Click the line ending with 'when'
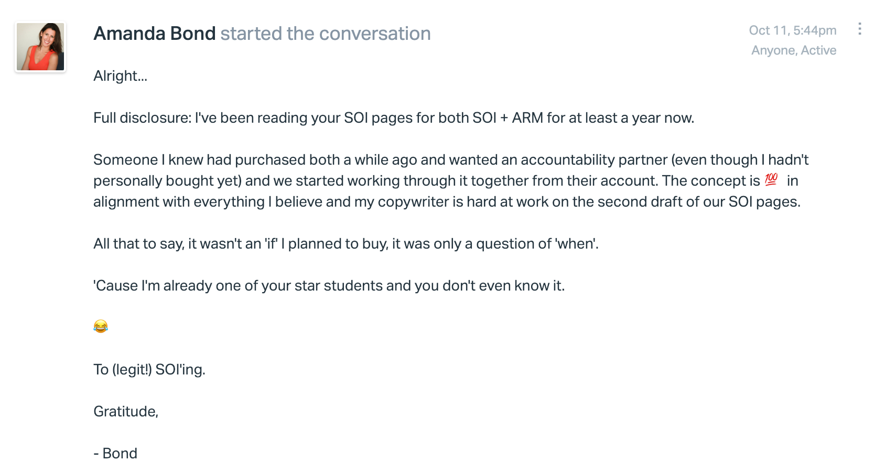The image size is (885, 472). 346,244
